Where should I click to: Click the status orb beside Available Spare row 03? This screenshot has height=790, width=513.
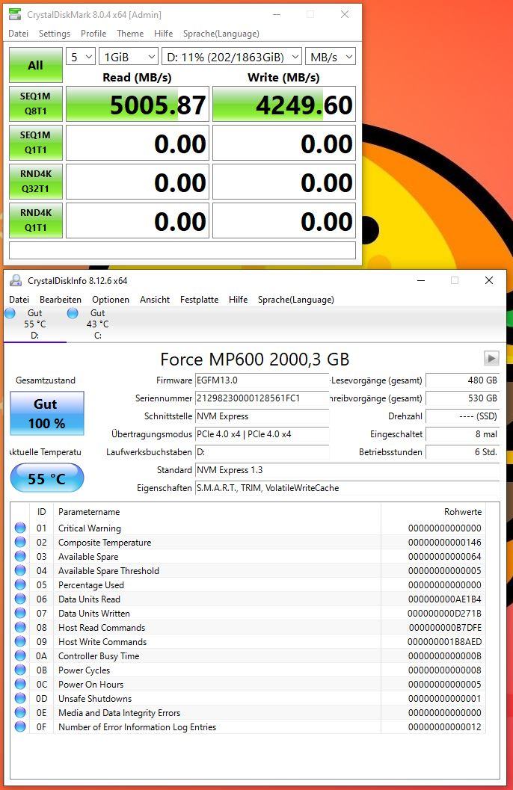coord(20,556)
